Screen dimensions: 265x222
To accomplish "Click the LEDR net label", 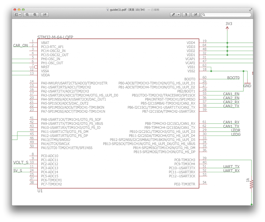I will click(236, 130).
